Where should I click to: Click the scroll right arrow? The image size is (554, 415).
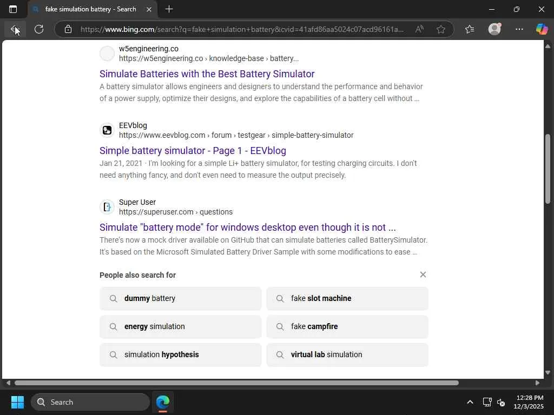537,383
